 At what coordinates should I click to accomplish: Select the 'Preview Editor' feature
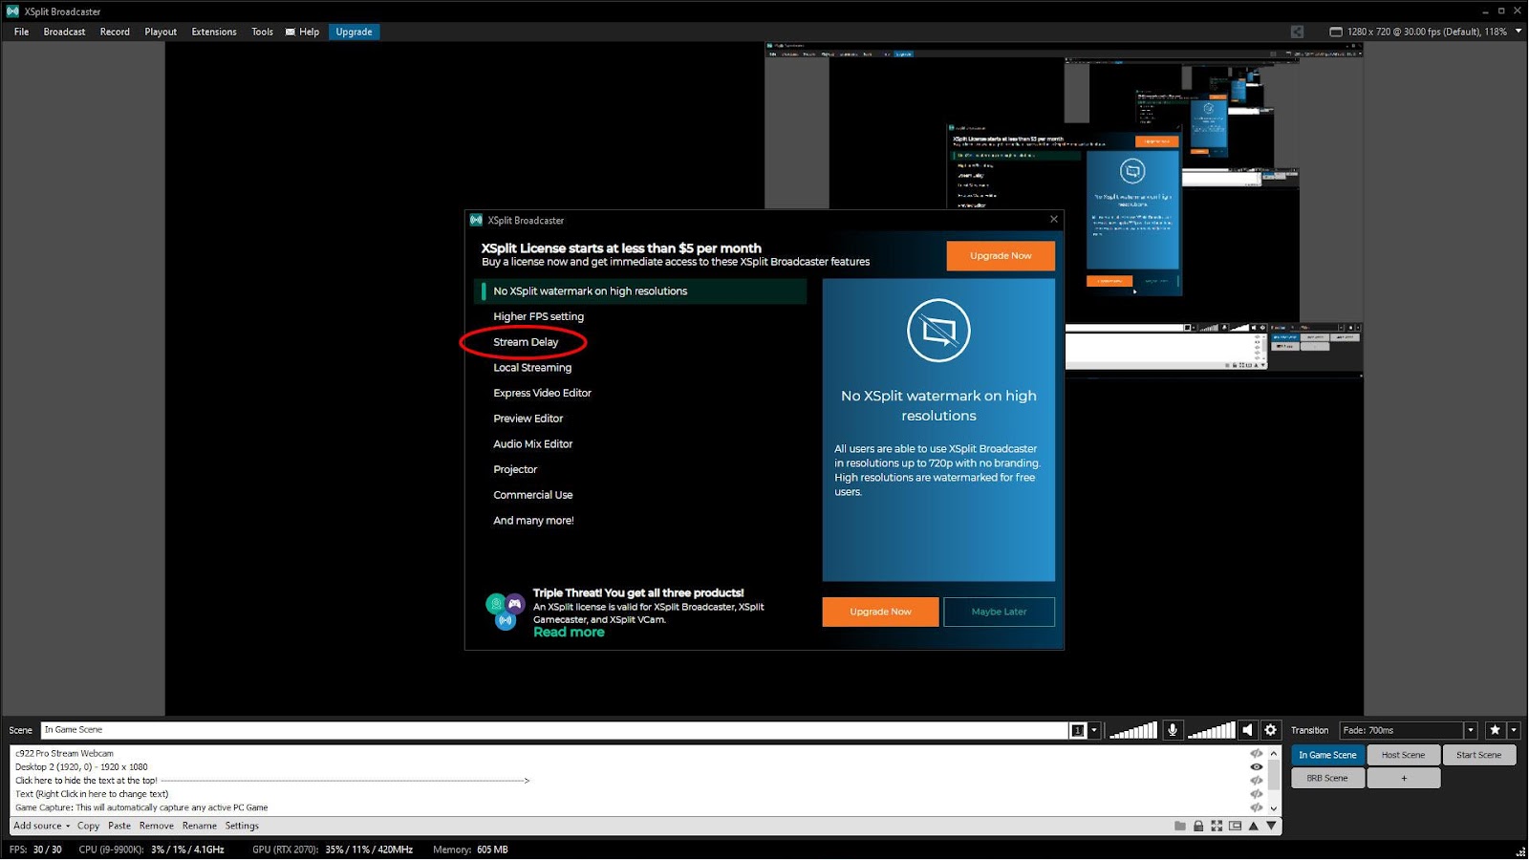pos(528,419)
